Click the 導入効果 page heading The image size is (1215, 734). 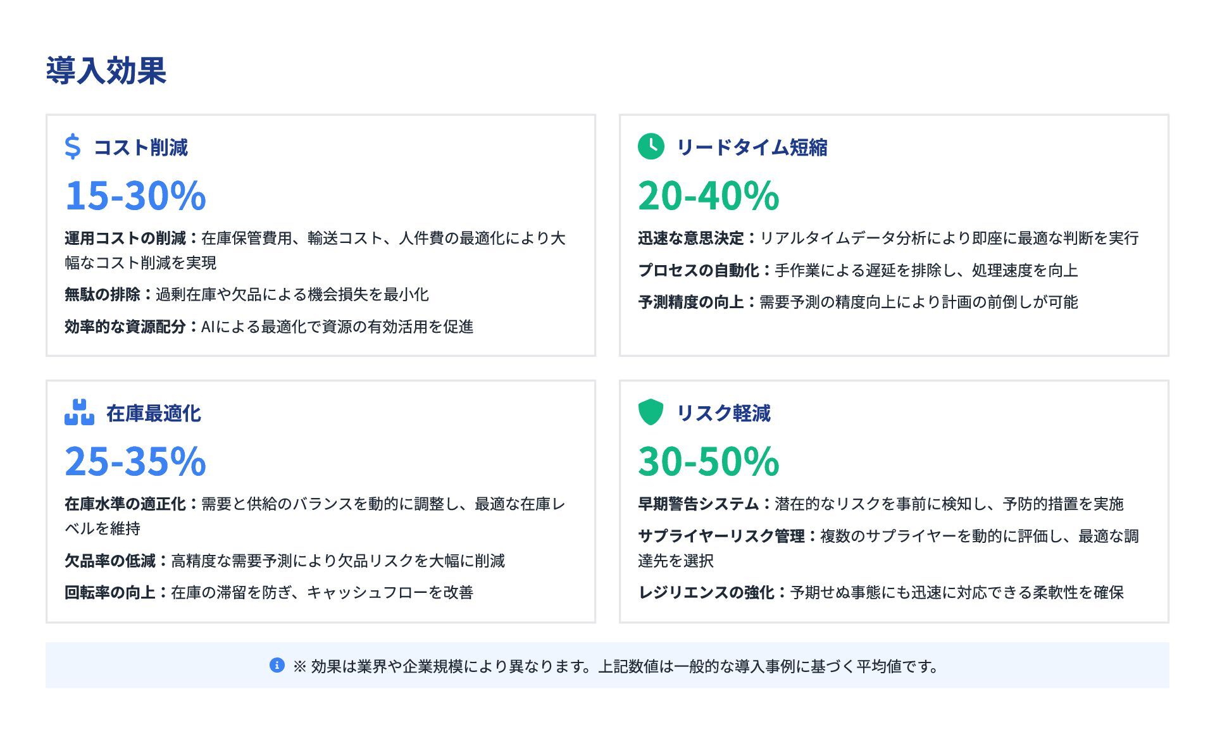(106, 70)
